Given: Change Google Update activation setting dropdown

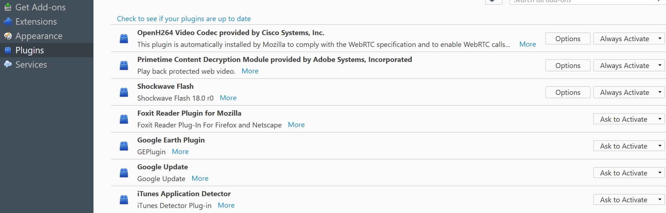Looking at the screenshot, I should (629, 173).
